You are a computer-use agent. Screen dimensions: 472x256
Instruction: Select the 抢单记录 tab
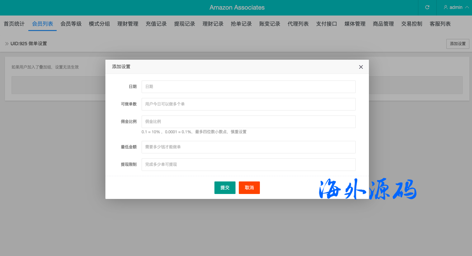tap(241, 24)
